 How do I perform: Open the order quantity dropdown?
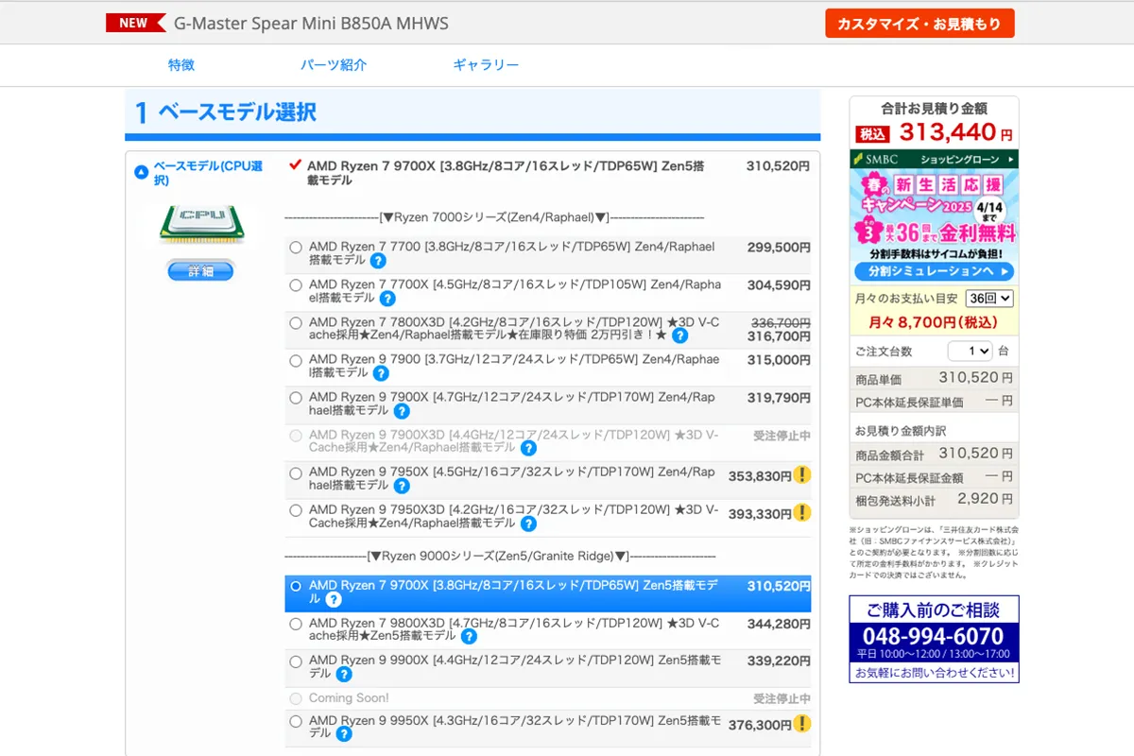(x=971, y=351)
